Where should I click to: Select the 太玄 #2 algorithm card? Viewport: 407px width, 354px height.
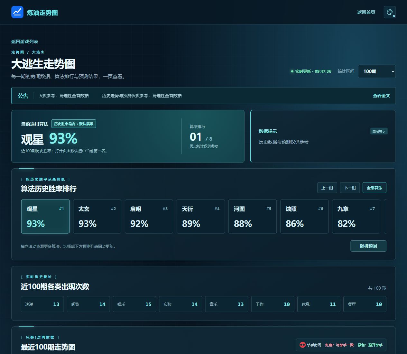point(97,216)
